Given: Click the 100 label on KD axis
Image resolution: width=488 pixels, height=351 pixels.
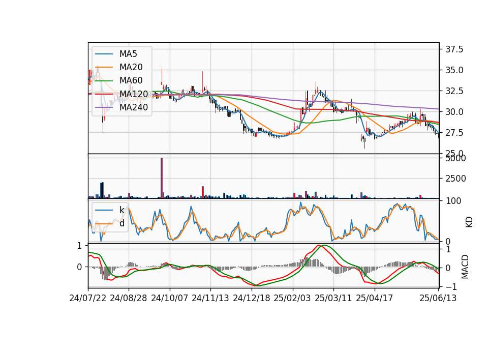Looking at the screenshot, I should coord(453,201).
